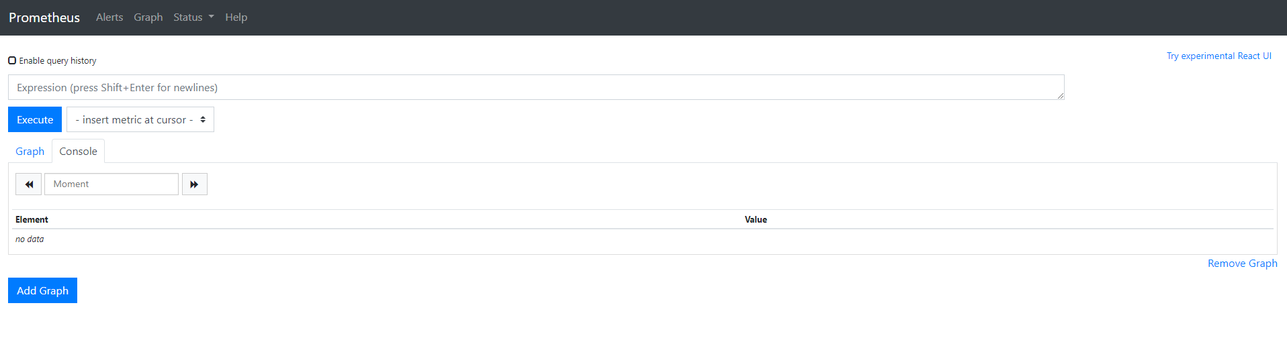Screen dimensions: 1287x340
Task: Expand the insert metric at cursor dropdown
Action: pyautogui.click(x=140, y=120)
